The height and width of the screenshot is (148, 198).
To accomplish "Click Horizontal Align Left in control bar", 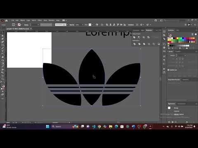I will click(107, 25).
